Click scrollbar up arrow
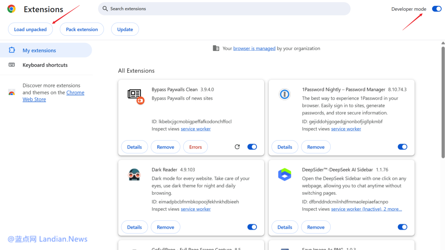This screenshot has width=445, height=250. point(443,43)
